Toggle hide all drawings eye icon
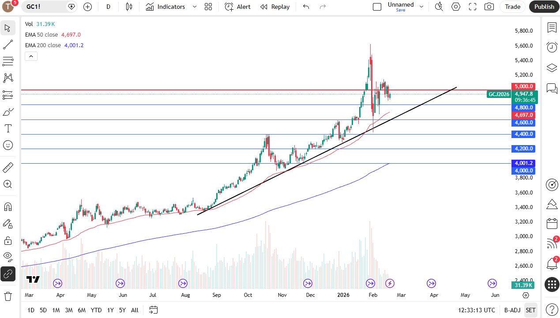Image resolution: width=560 pixels, height=318 pixels. click(x=8, y=257)
